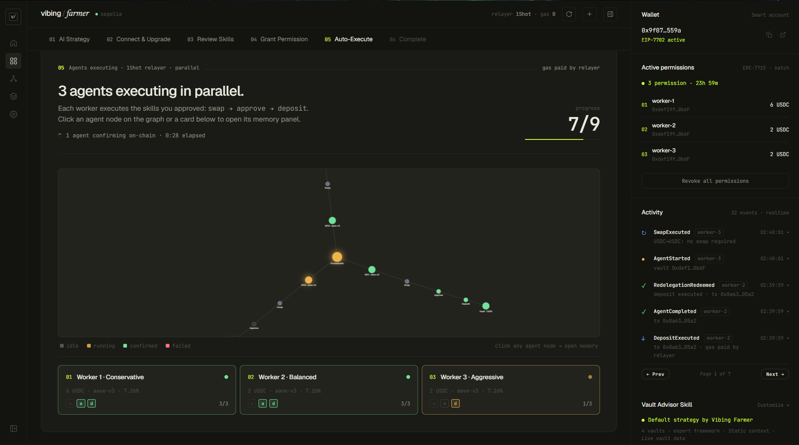Open settings gear in left sidebar
The image size is (799, 445).
click(x=13, y=114)
